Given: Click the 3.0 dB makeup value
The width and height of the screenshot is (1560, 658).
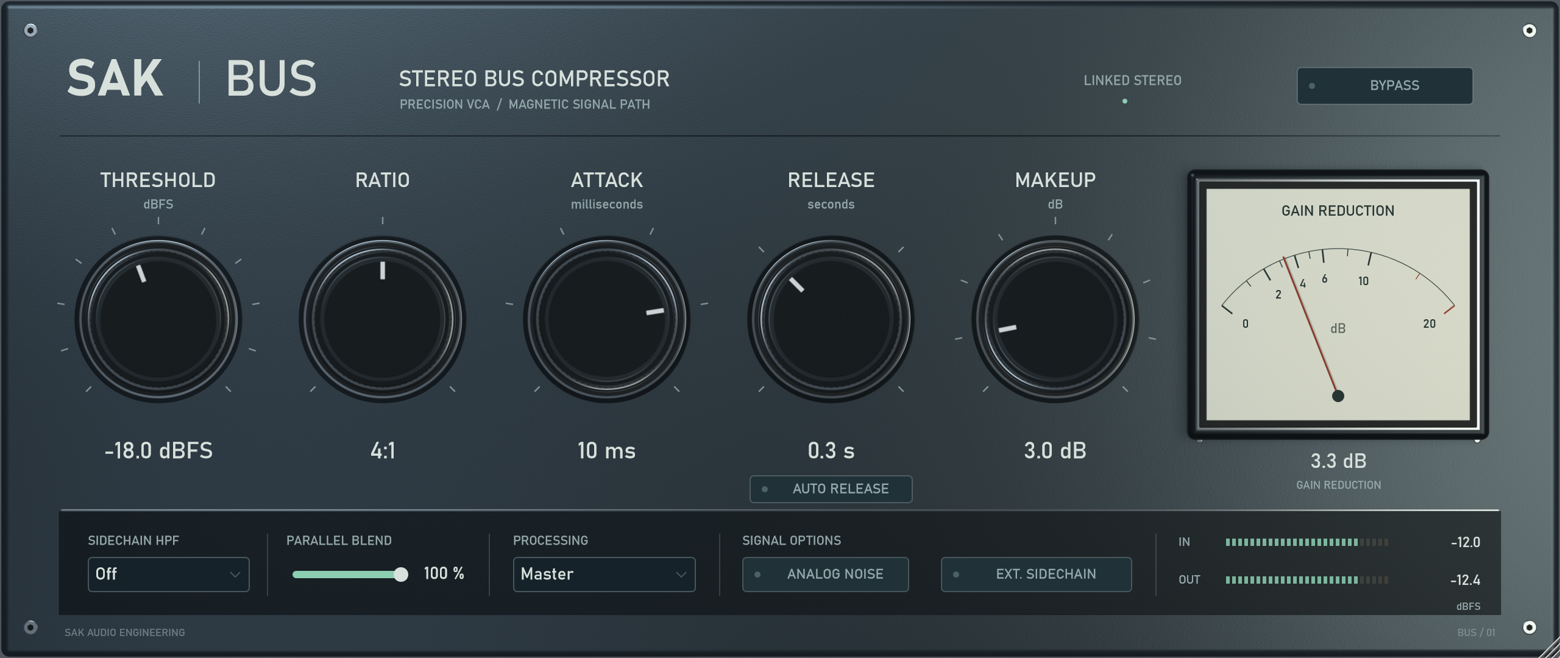Looking at the screenshot, I should [1055, 451].
